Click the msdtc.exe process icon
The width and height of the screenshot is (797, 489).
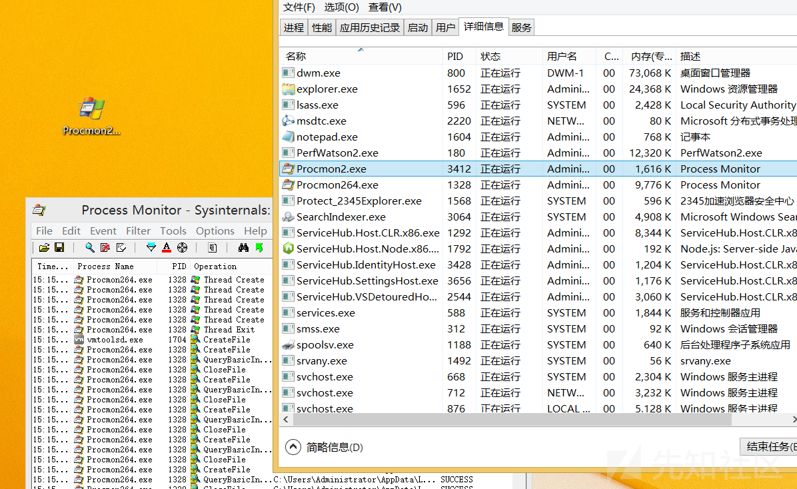point(288,121)
